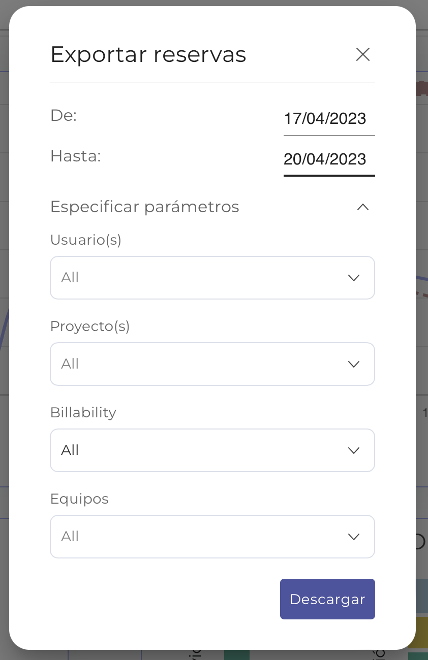
Task: Collapse parameters using the up chevron
Action: click(x=363, y=207)
